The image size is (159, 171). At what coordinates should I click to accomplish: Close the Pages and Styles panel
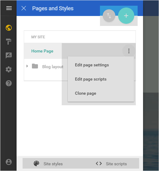(23, 8)
